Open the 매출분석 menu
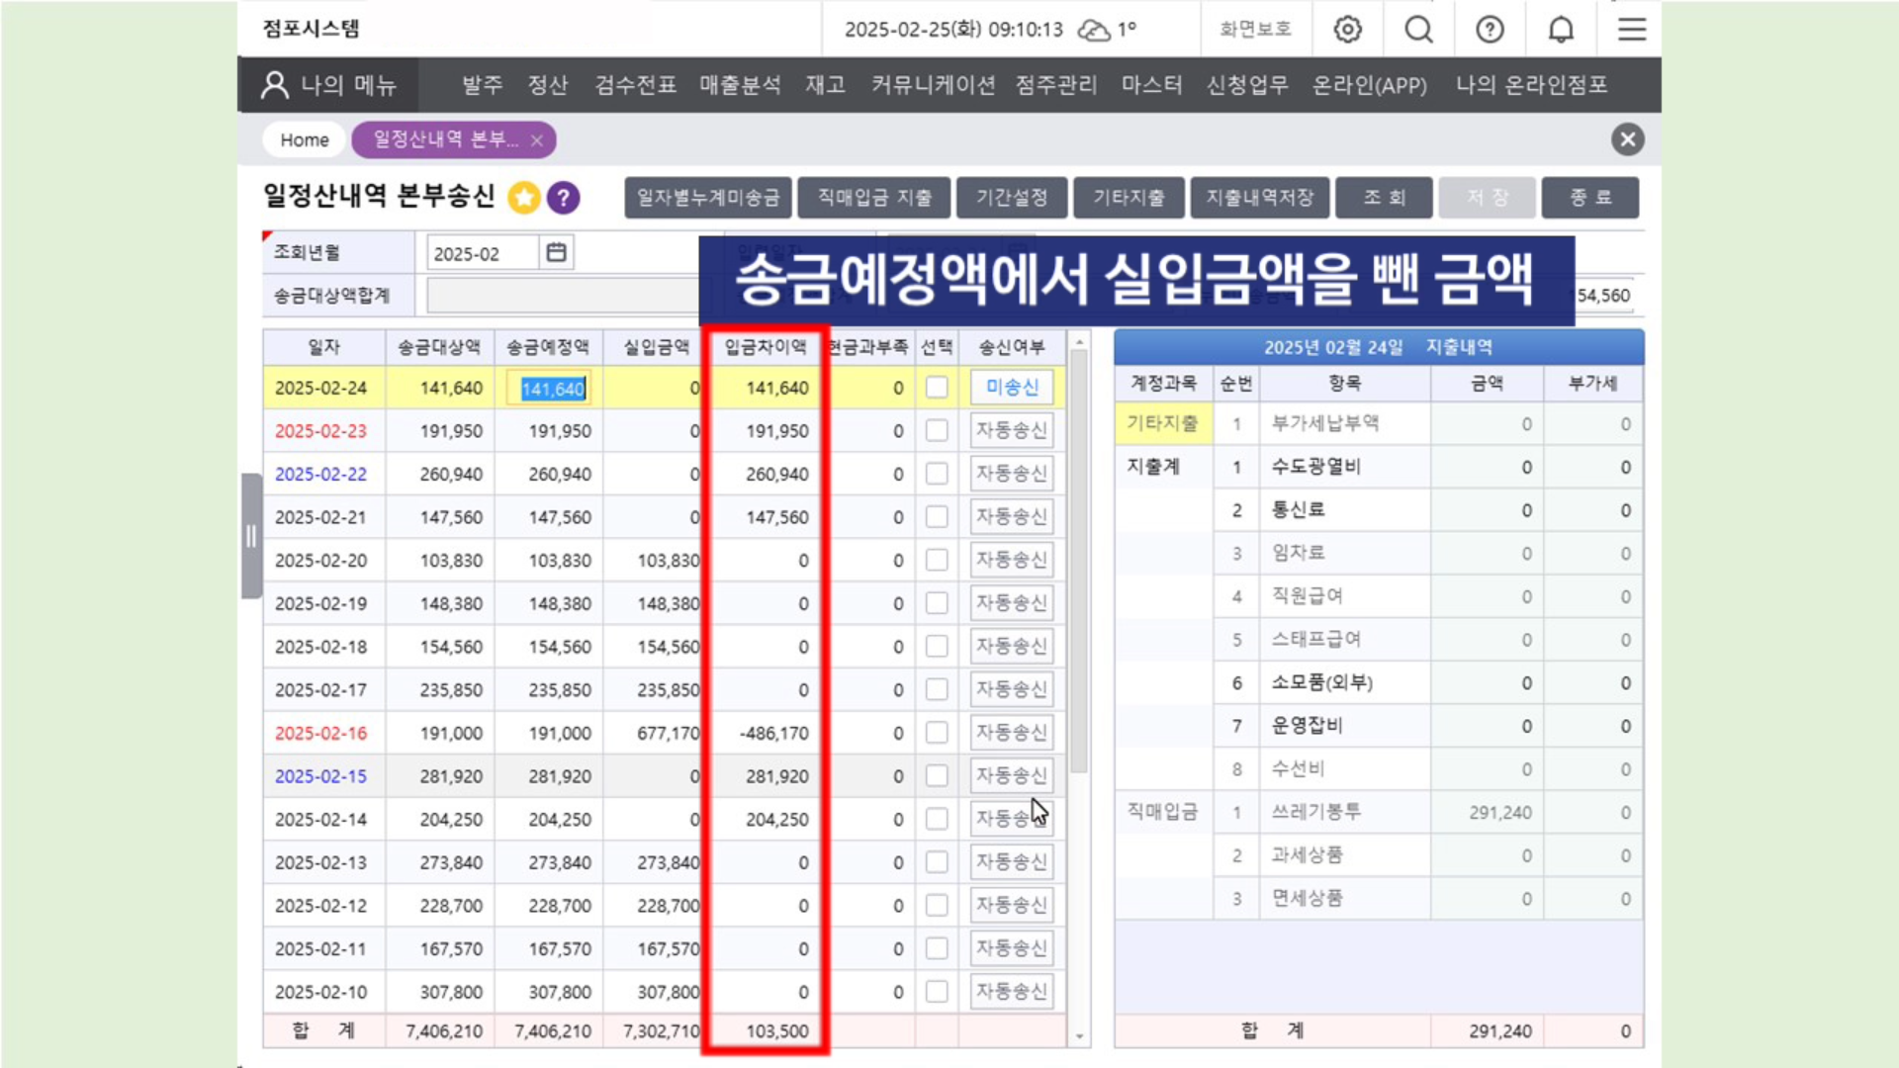The image size is (1899, 1068). (740, 85)
